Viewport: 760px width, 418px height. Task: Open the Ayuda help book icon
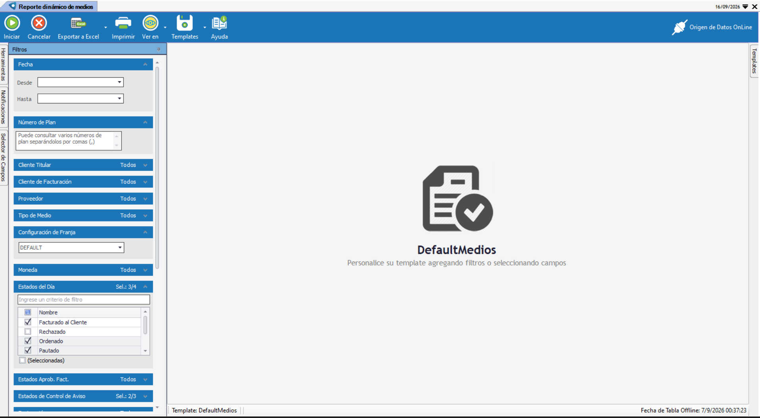pos(219,23)
